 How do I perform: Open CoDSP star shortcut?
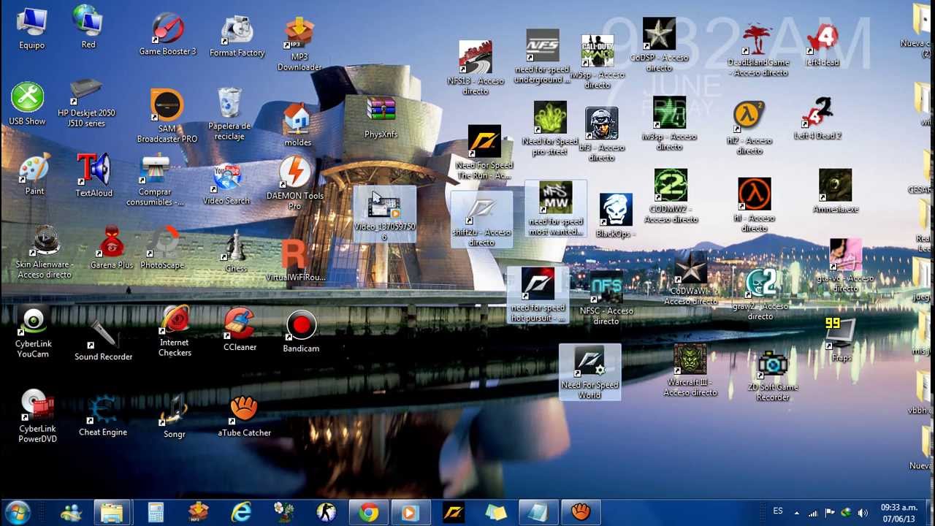(659, 44)
